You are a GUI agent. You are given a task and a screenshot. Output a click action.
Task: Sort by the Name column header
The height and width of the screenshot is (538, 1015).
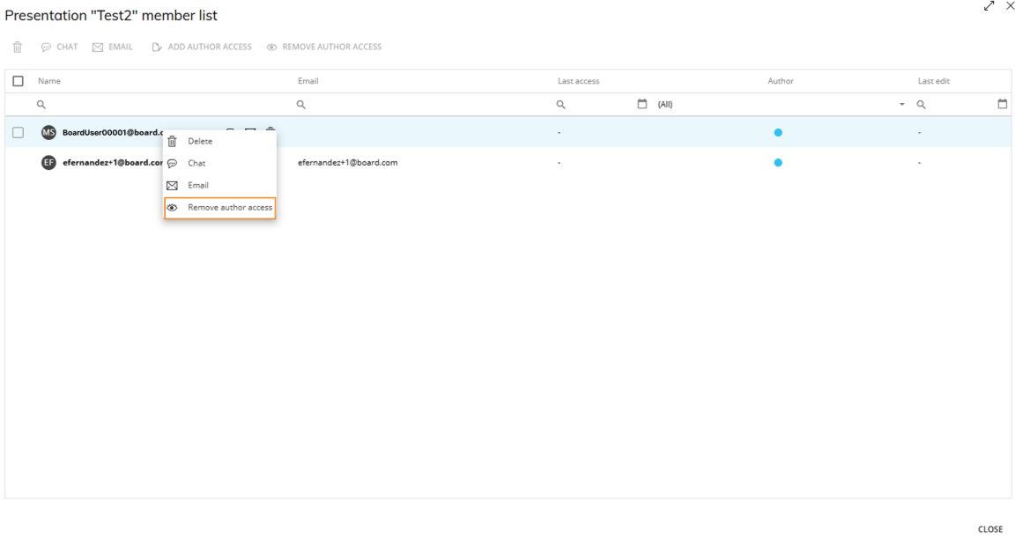click(x=49, y=81)
